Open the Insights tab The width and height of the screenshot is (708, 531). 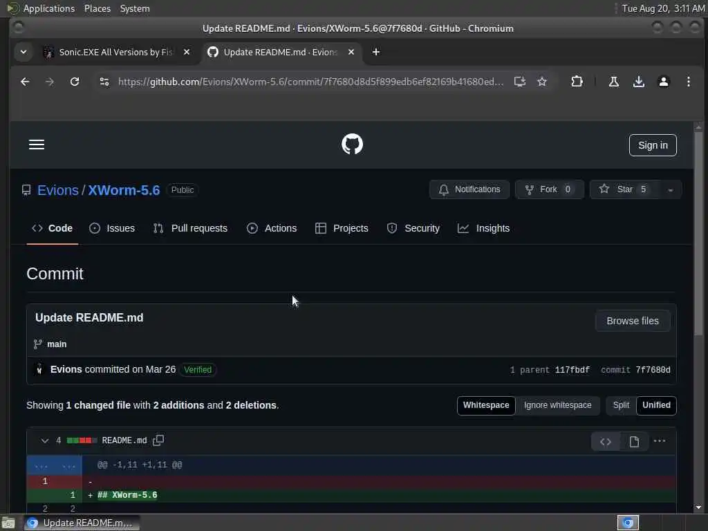[483, 228]
